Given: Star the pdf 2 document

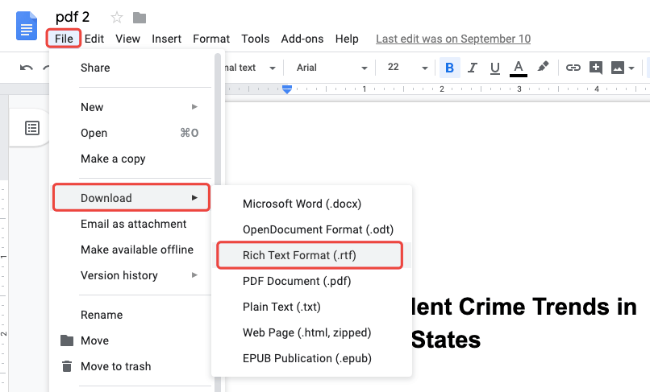Looking at the screenshot, I should (x=117, y=18).
